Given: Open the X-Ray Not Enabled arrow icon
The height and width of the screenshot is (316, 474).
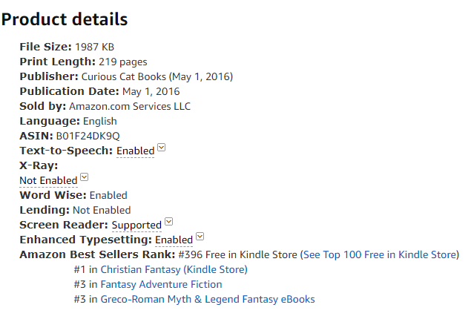Looking at the screenshot, I should pyautogui.click(x=85, y=177).
